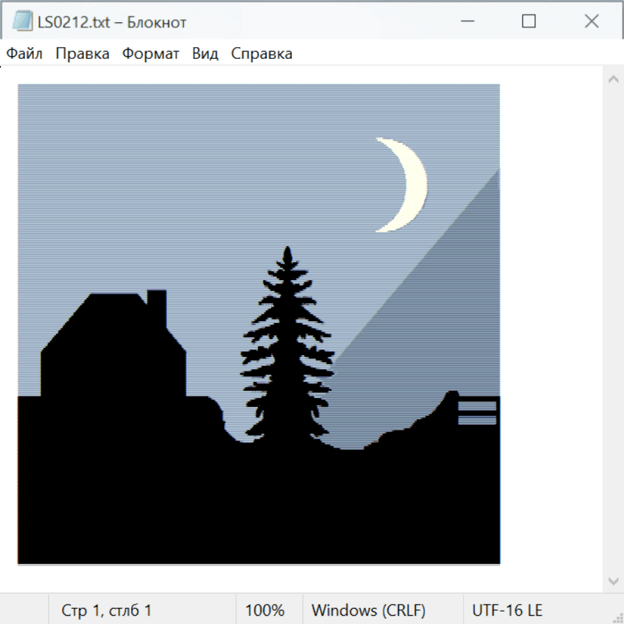The height and width of the screenshot is (624, 624).
Task: Close the LS0212.txt Notepad window
Action: pos(591,21)
